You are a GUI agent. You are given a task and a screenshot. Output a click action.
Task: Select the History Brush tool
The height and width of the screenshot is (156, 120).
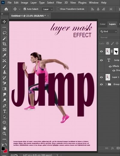pyautogui.click(x=4, y=77)
